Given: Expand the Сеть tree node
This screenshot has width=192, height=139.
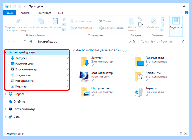Looking at the screenshot, I should click(5, 117).
